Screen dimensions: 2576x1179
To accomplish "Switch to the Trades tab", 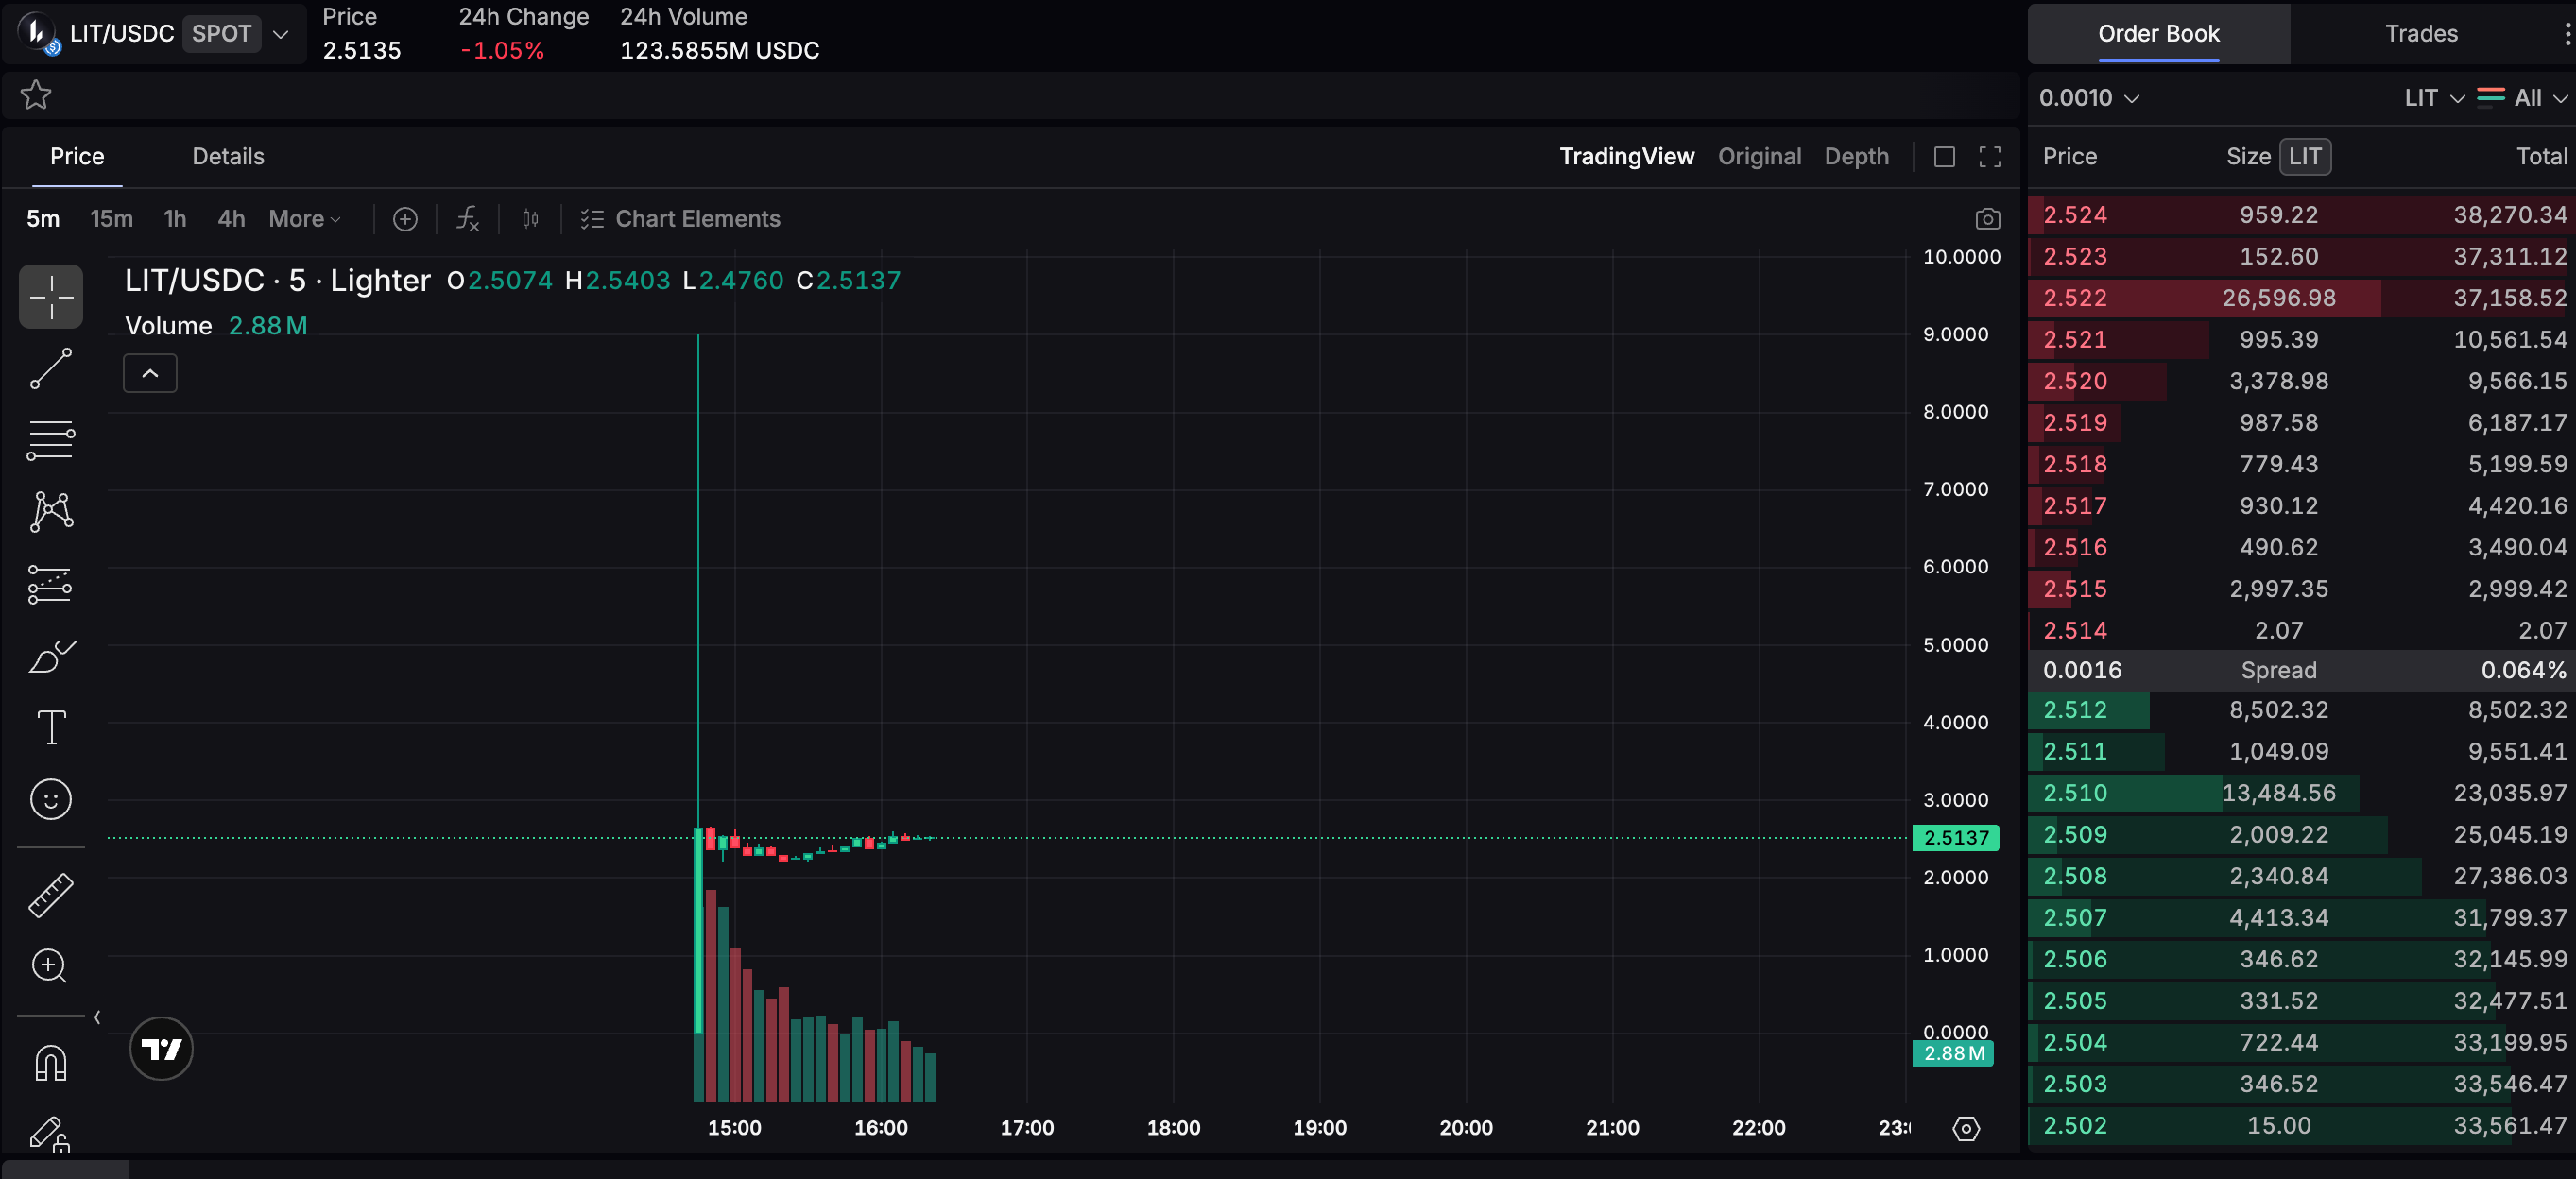I will 2420,33.
